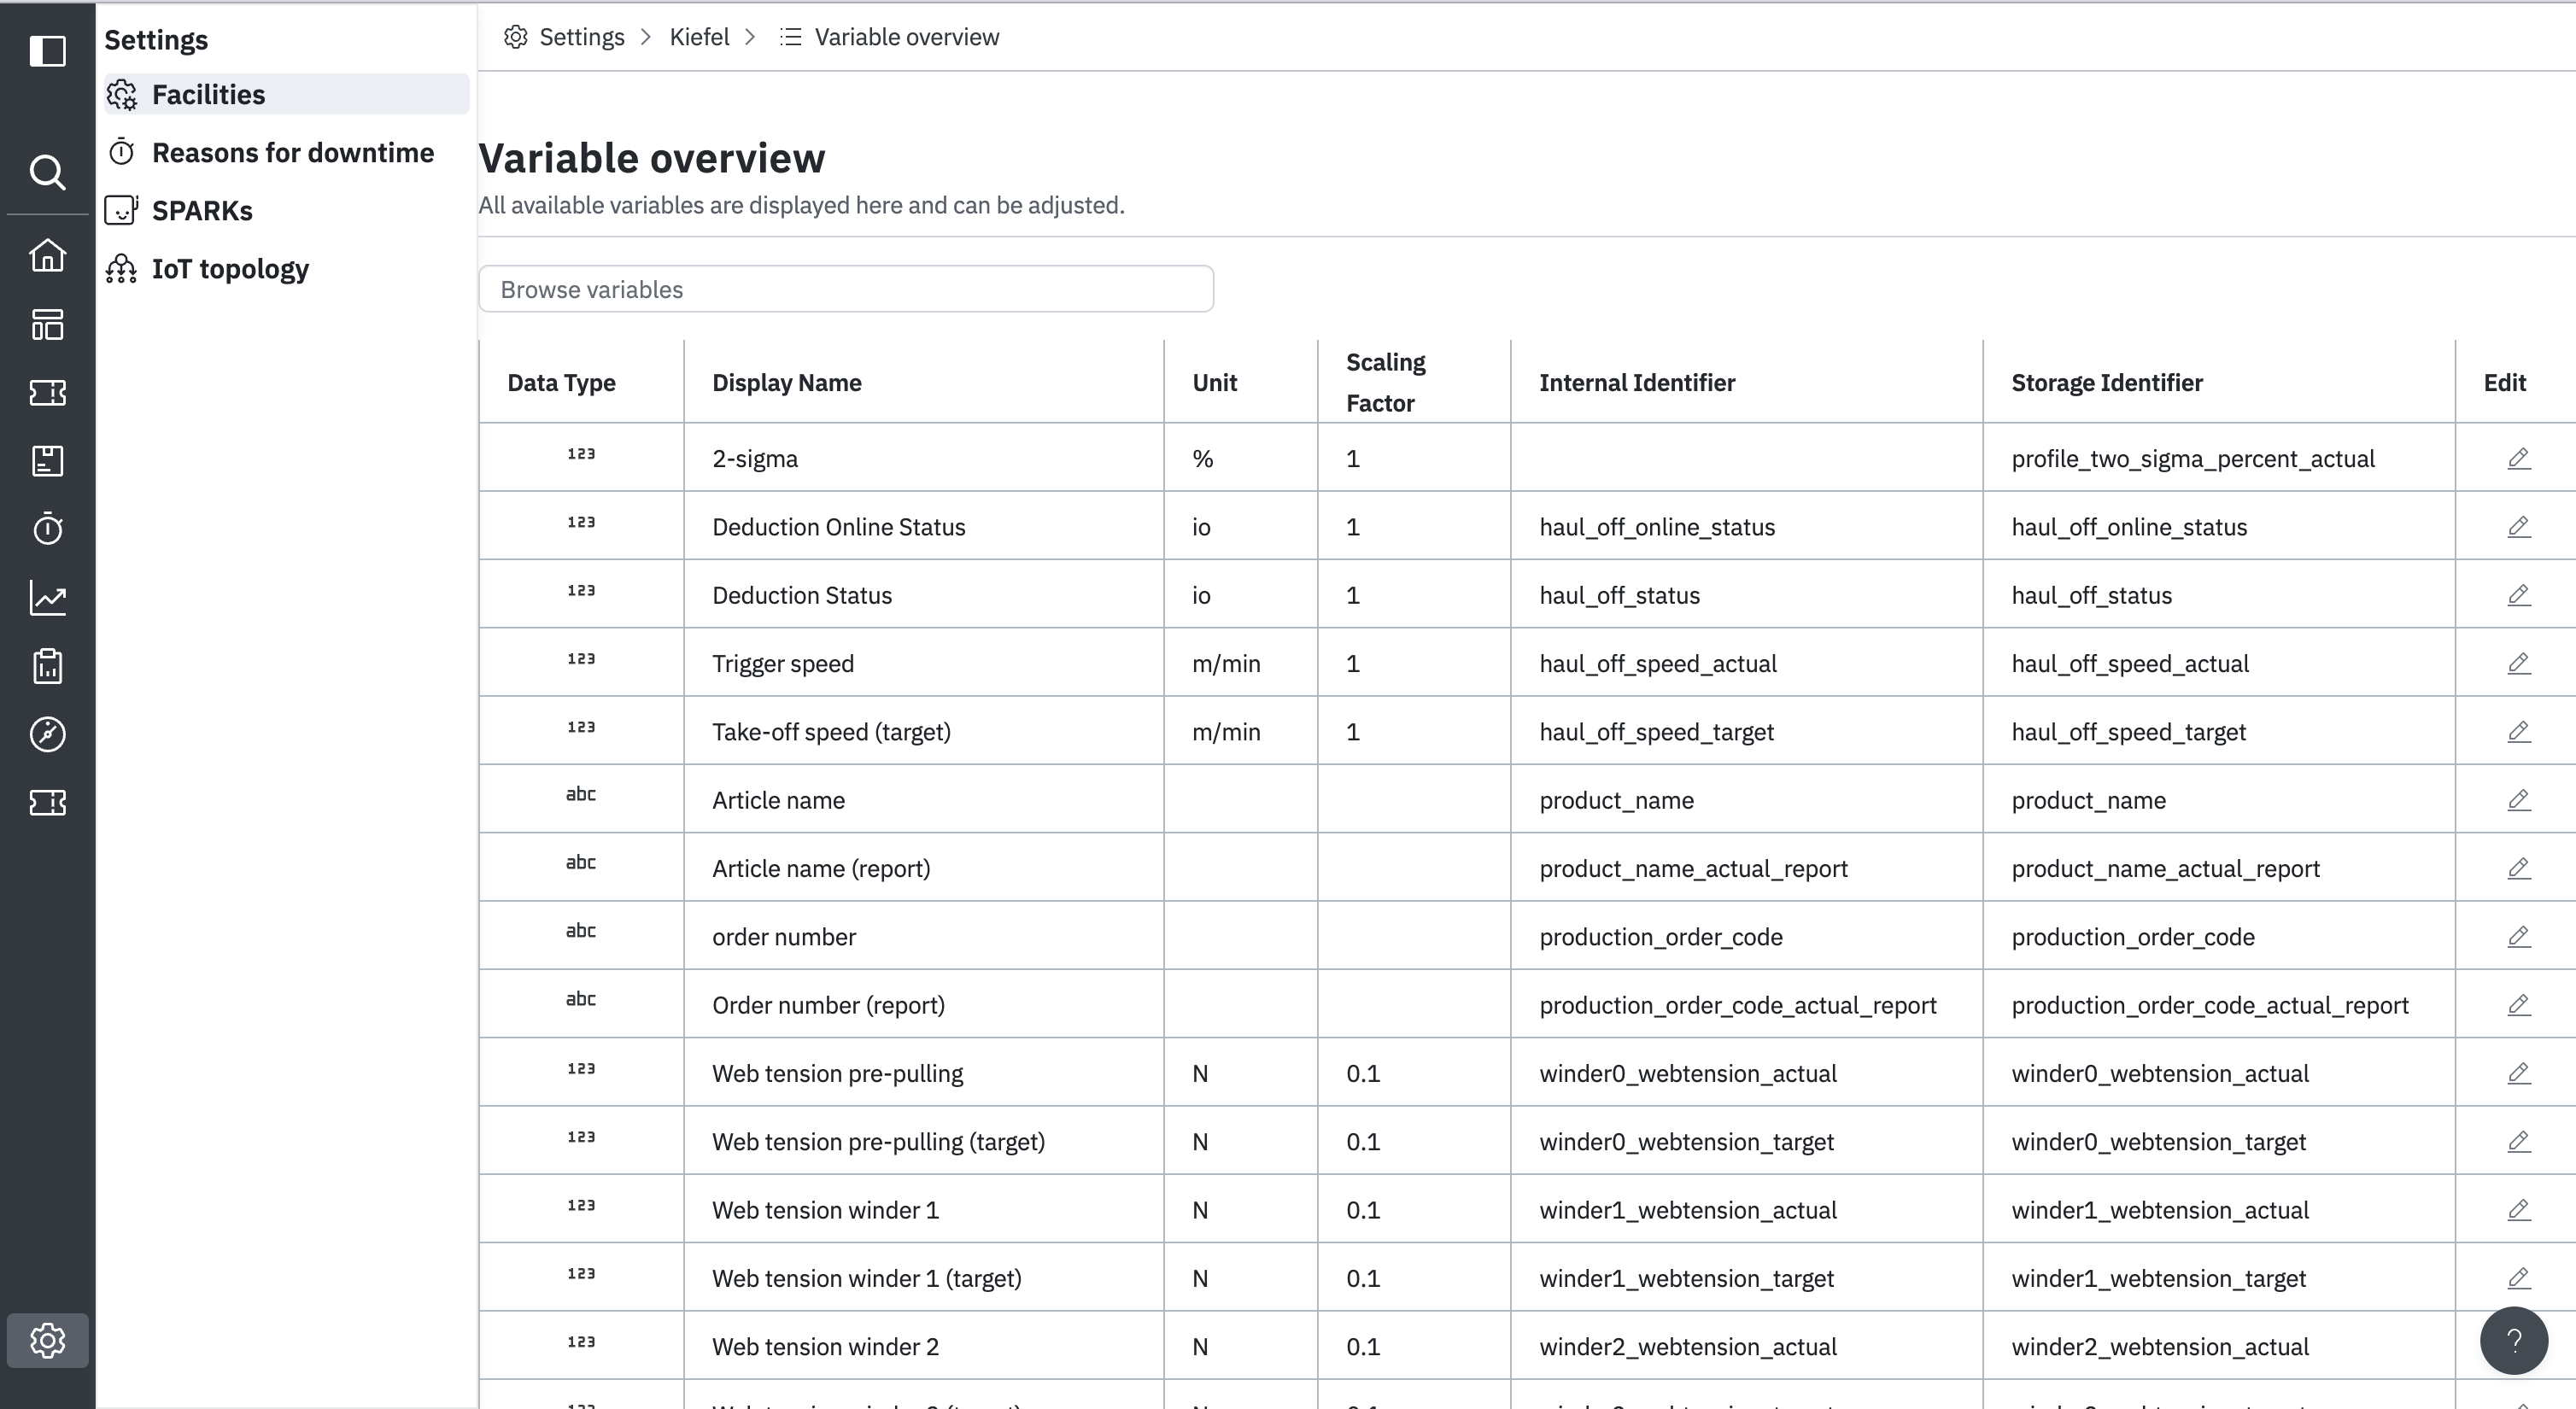Edit the Trigger speed variable row
2576x1409 pixels.
[x=2518, y=663]
